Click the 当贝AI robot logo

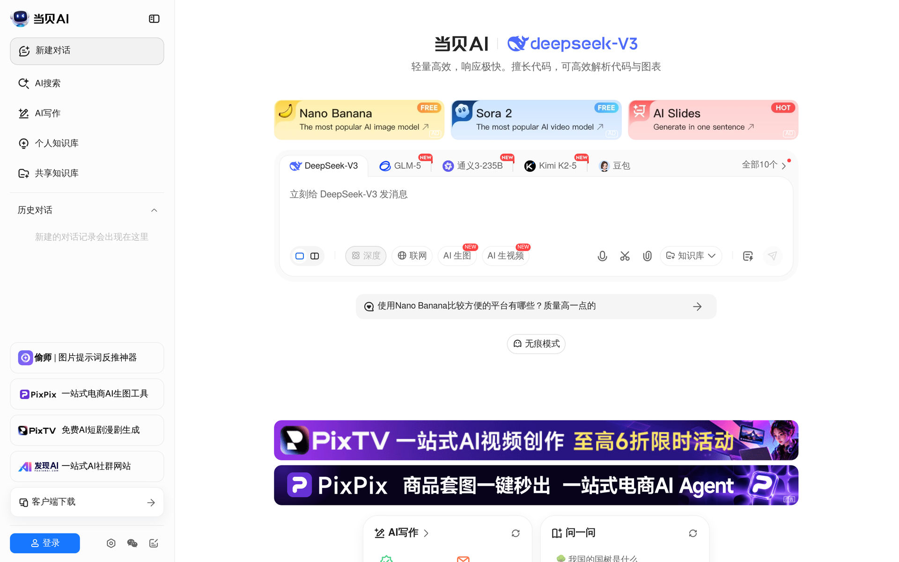point(20,18)
